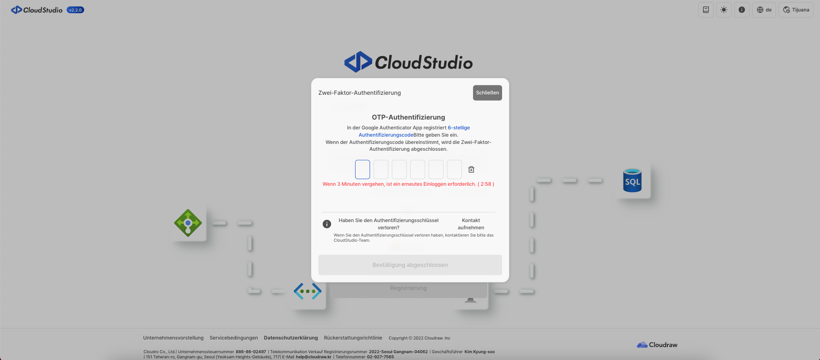
Task: Open Servicebedingungen footer link
Action: pyautogui.click(x=234, y=338)
